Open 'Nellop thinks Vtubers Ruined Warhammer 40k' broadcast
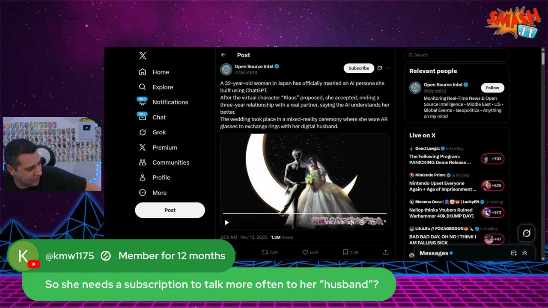Viewport: 548px width, 308px height. (441, 213)
